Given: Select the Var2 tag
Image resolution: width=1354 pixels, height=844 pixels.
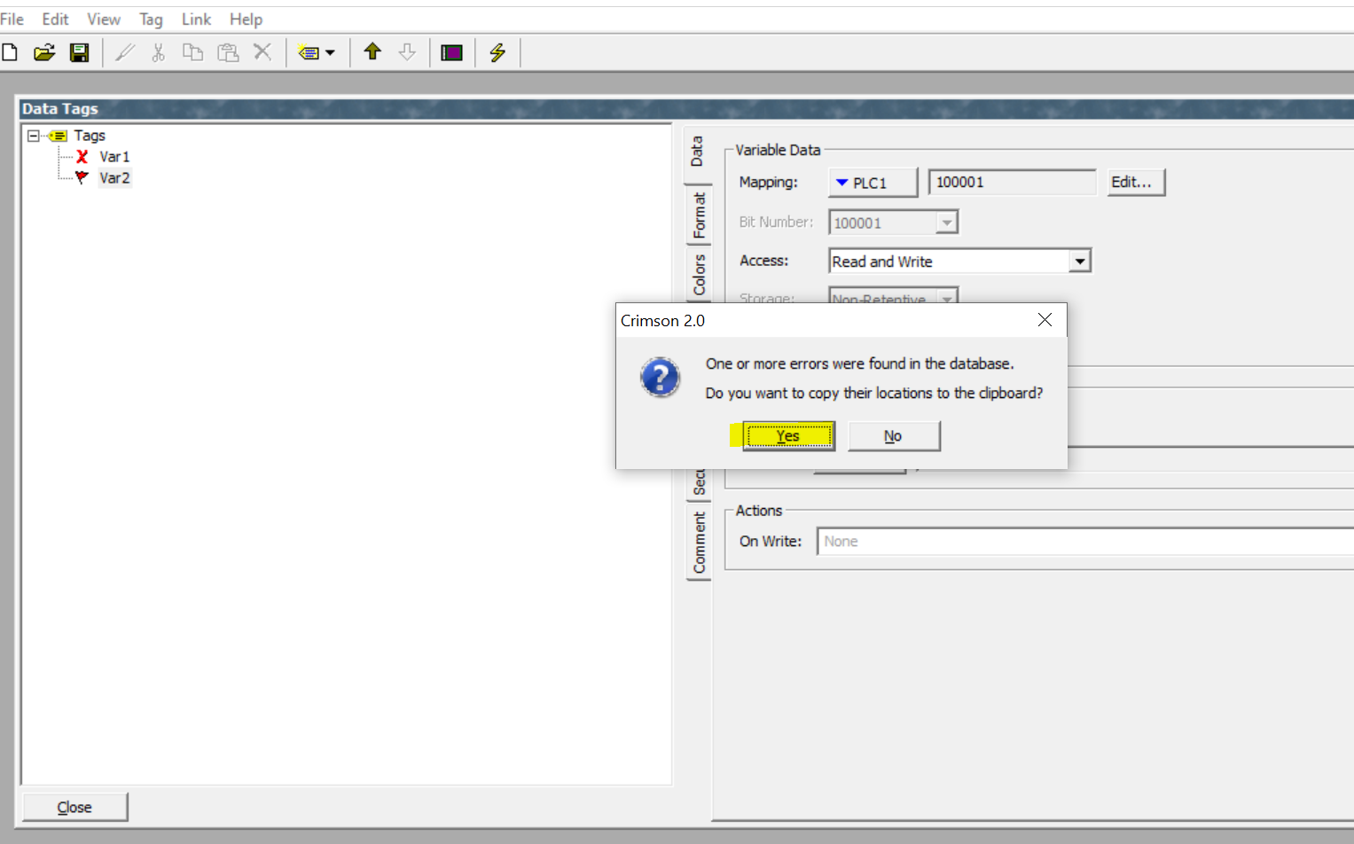Looking at the screenshot, I should pos(114,178).
